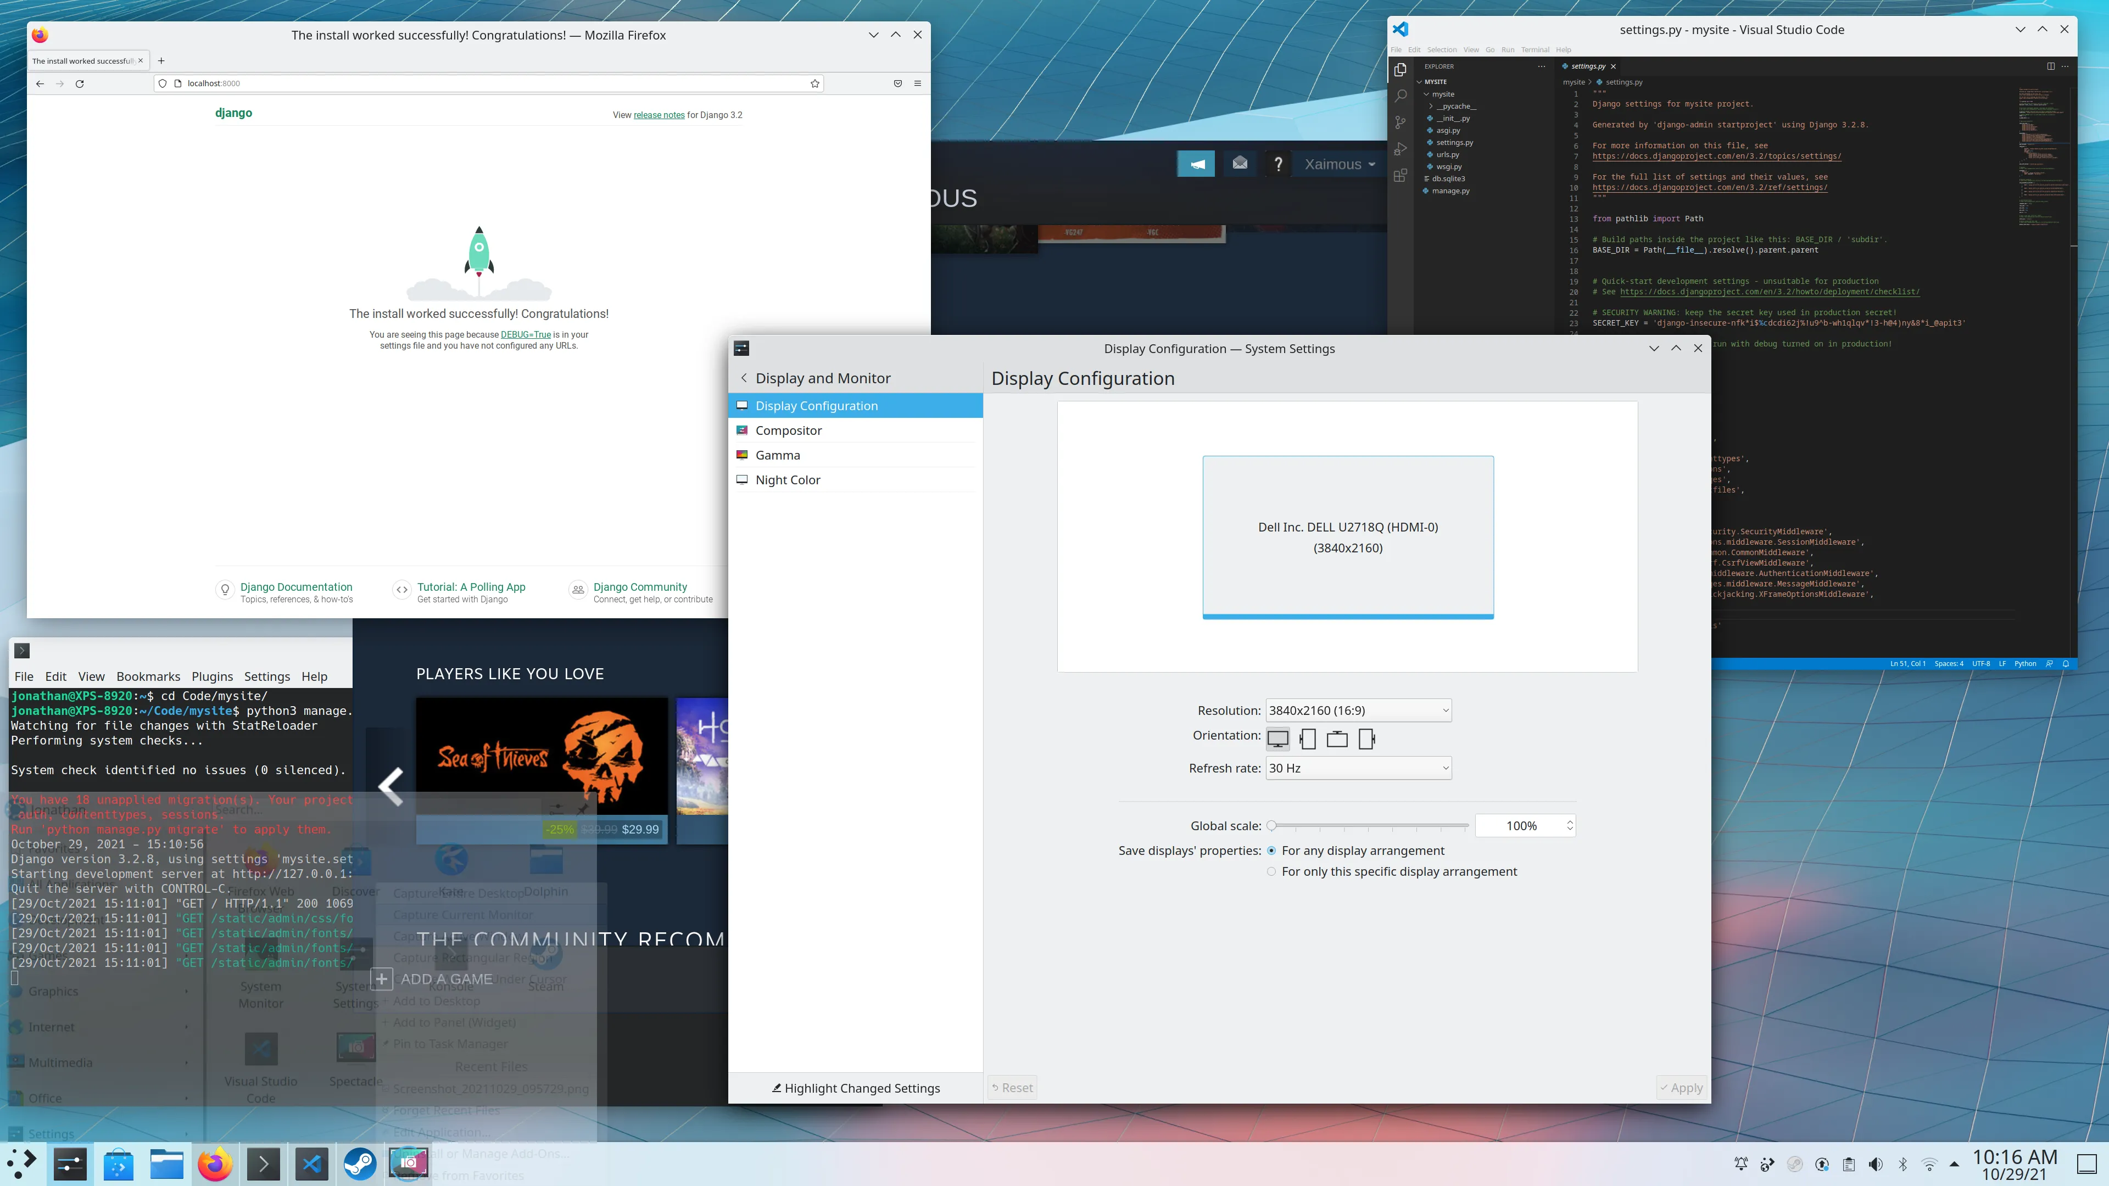
Task: Open the Search panel in VS Code
Action: tap(1401, 95)
